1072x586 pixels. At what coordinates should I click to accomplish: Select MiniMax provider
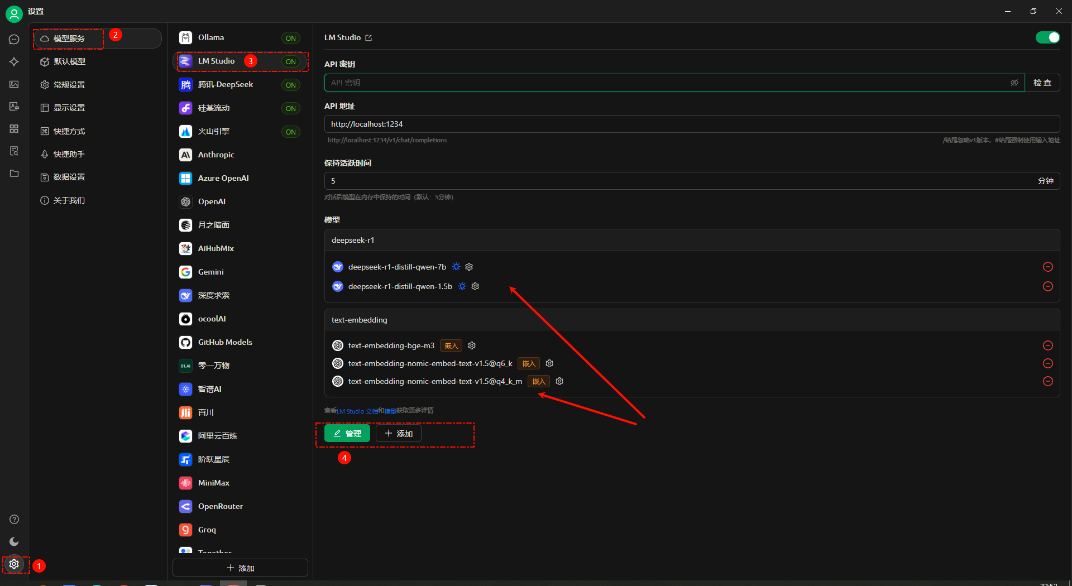(240, 483)
